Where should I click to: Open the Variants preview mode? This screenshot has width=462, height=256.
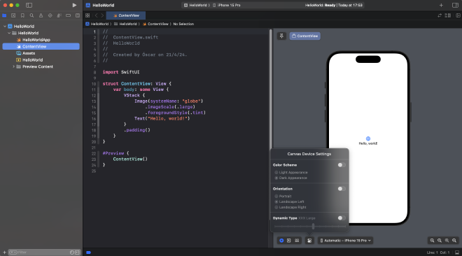[x=297, y=241]
